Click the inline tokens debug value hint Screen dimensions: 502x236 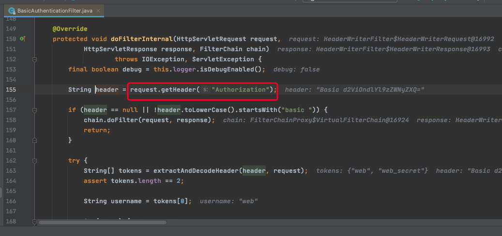tap(372, 171)
